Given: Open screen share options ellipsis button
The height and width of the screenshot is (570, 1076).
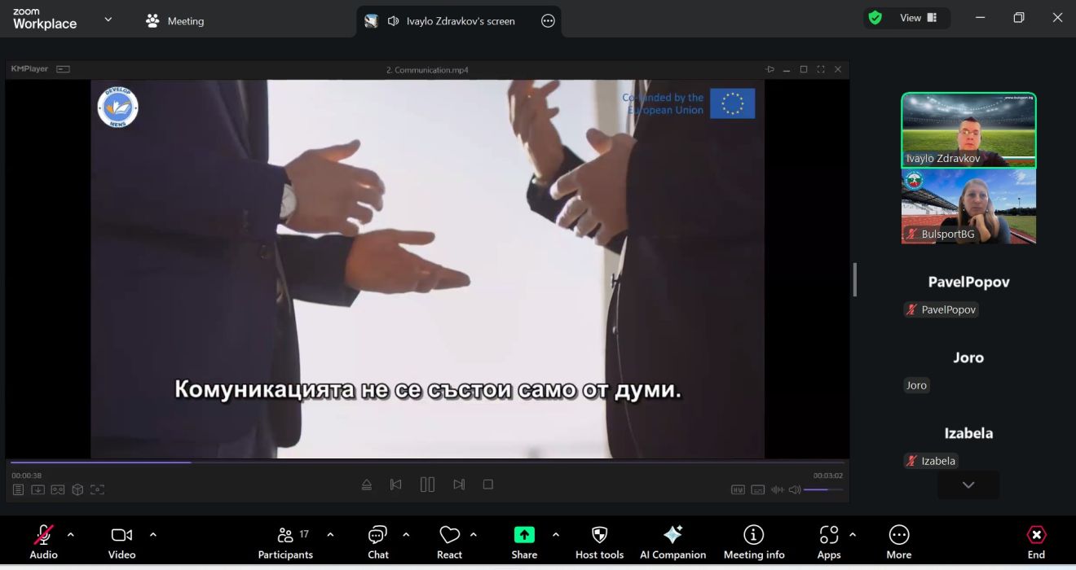Looking at the screenshot, I should (x=548, y=21).
